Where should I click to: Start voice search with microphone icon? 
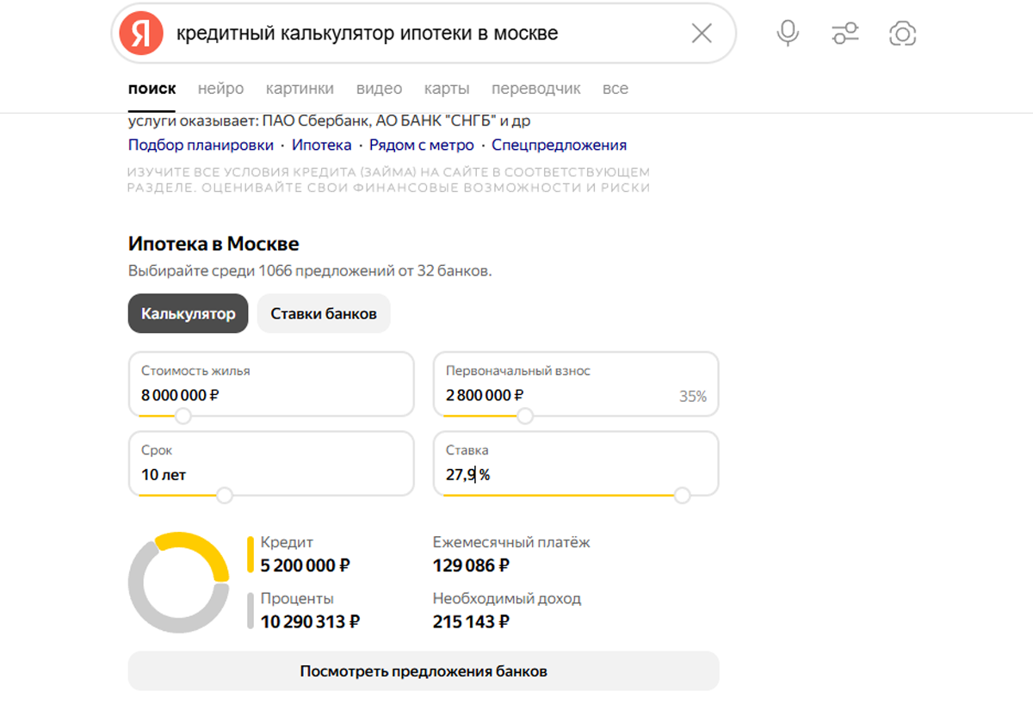coord(788,34)
